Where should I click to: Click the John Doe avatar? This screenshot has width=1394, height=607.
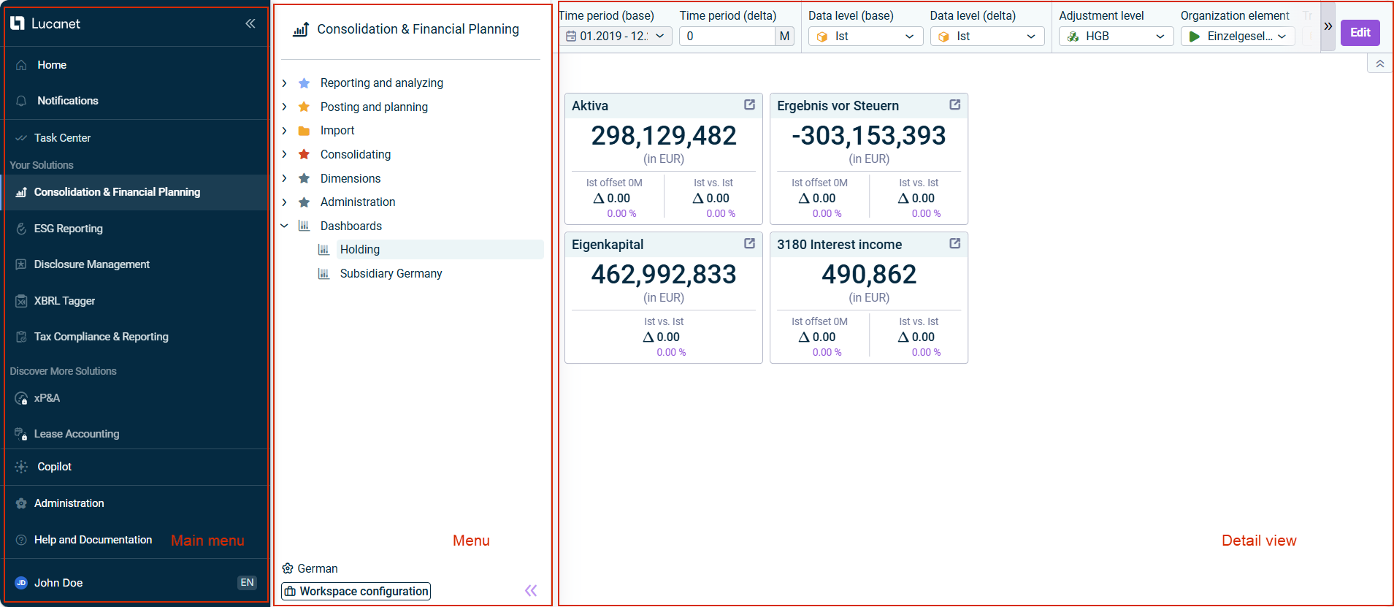(21, 583)
